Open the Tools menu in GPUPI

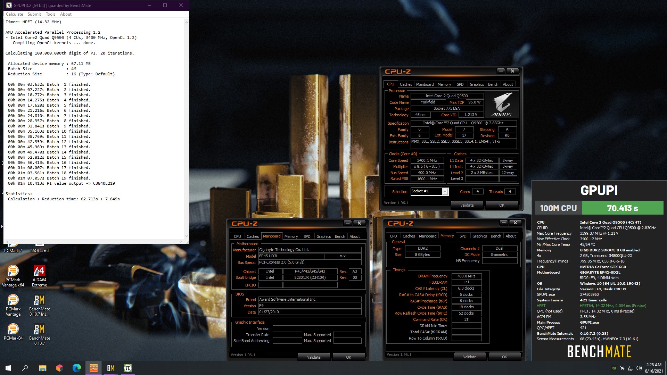pyautogui.click(x=51, y=14)
